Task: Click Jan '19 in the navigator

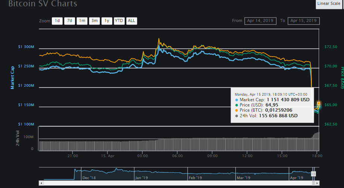Action: [x=141, y=178]
